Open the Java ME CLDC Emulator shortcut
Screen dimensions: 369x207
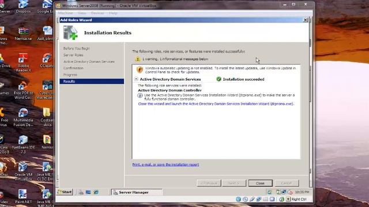point(45,171)
